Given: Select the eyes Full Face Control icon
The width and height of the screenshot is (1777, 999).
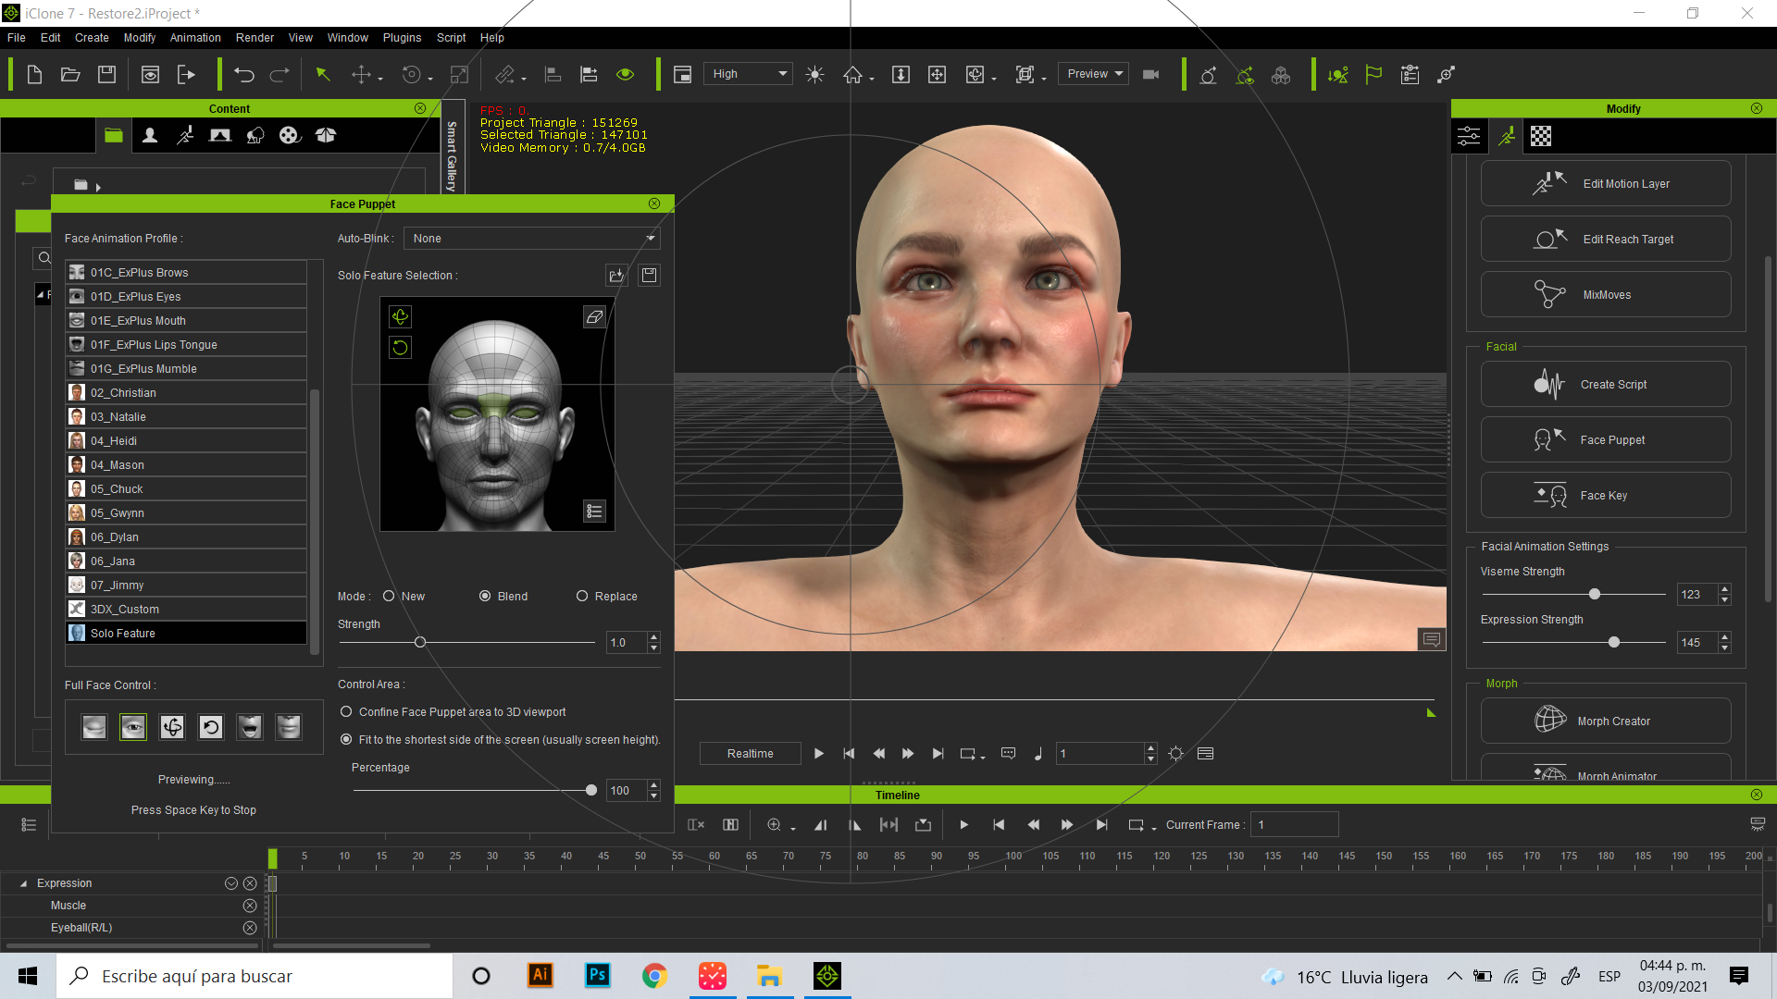Looking at the screenshot, I should coord(133,727).
